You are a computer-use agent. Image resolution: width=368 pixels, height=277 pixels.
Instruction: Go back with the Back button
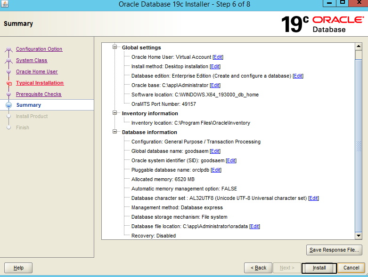[258, 268]
